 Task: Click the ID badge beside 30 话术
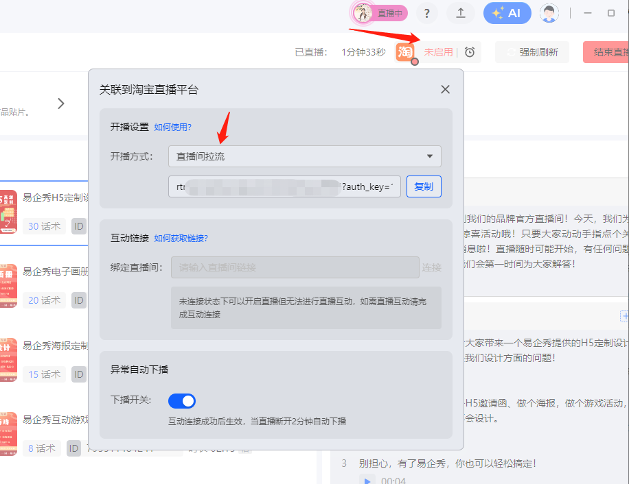coord(79,227)
